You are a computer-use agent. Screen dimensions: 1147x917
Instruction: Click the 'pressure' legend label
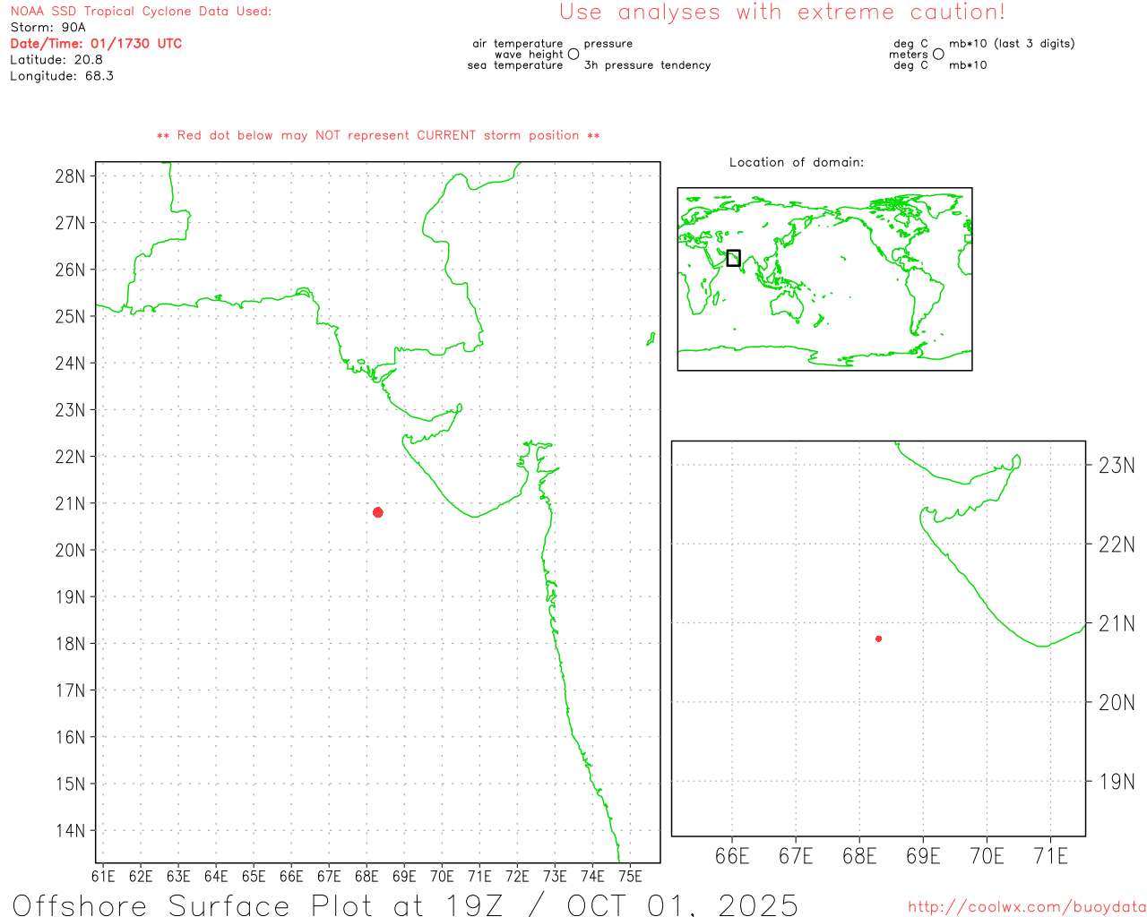pos(608,44)
